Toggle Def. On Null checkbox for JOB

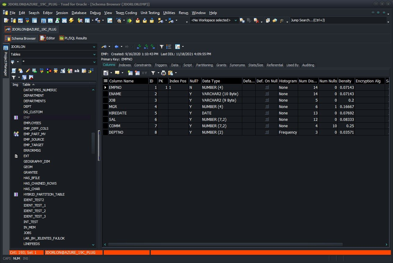pos(267,100)
